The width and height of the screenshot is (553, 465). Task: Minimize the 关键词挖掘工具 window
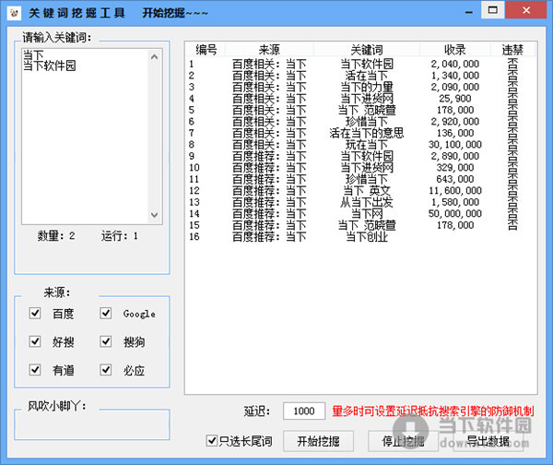point(469,11)
